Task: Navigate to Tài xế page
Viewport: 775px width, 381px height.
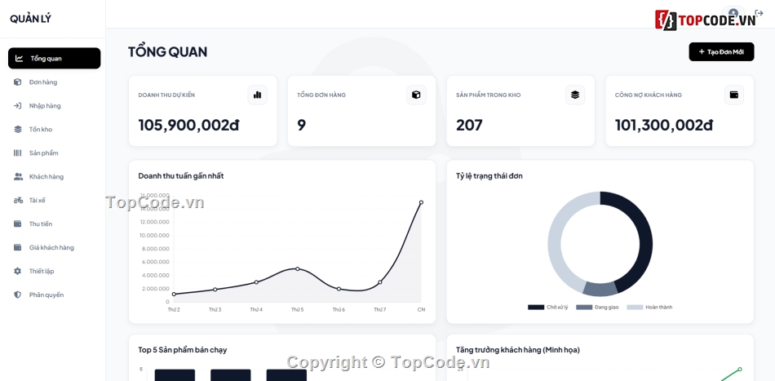Action: pyautogui.click(x=55, y=200)
